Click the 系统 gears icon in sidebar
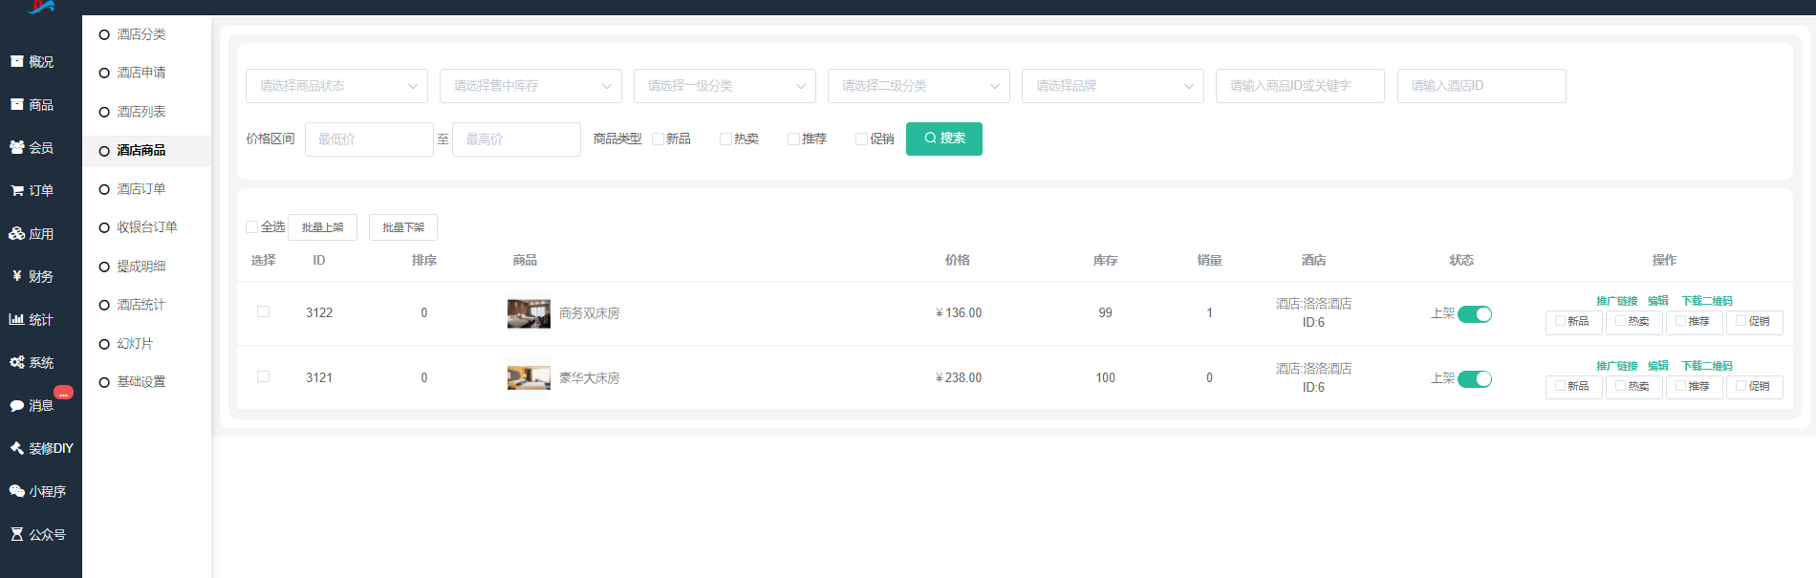The image size is (1816, 578). [16, 362]
